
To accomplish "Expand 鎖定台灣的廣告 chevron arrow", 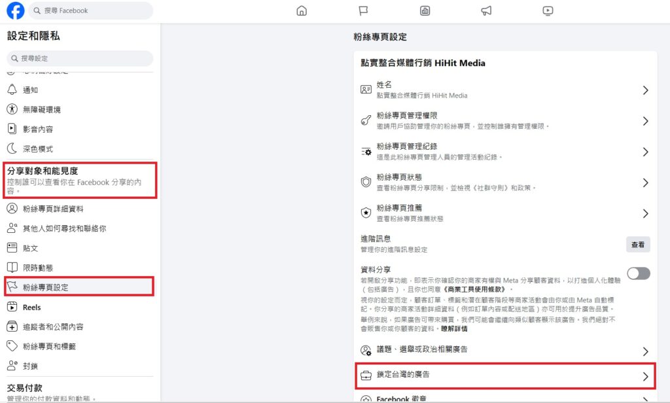I will (645, 376).
